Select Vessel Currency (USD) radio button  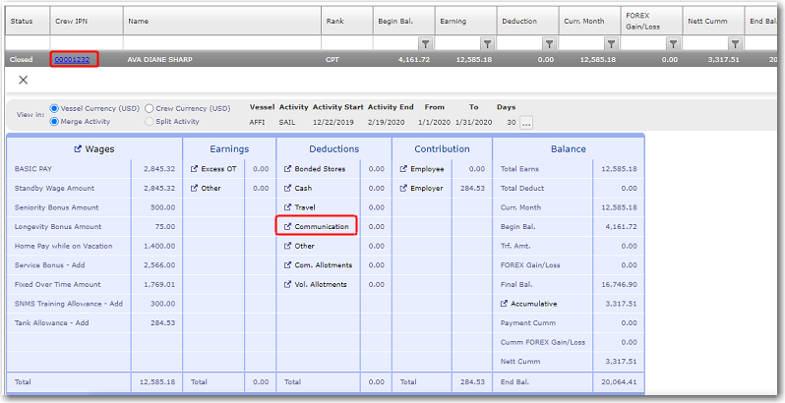[x=54, y=108]
